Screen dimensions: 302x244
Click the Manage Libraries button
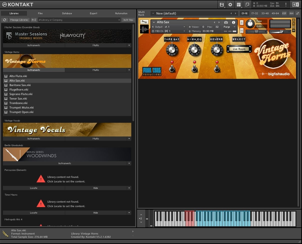pos(19,20)
